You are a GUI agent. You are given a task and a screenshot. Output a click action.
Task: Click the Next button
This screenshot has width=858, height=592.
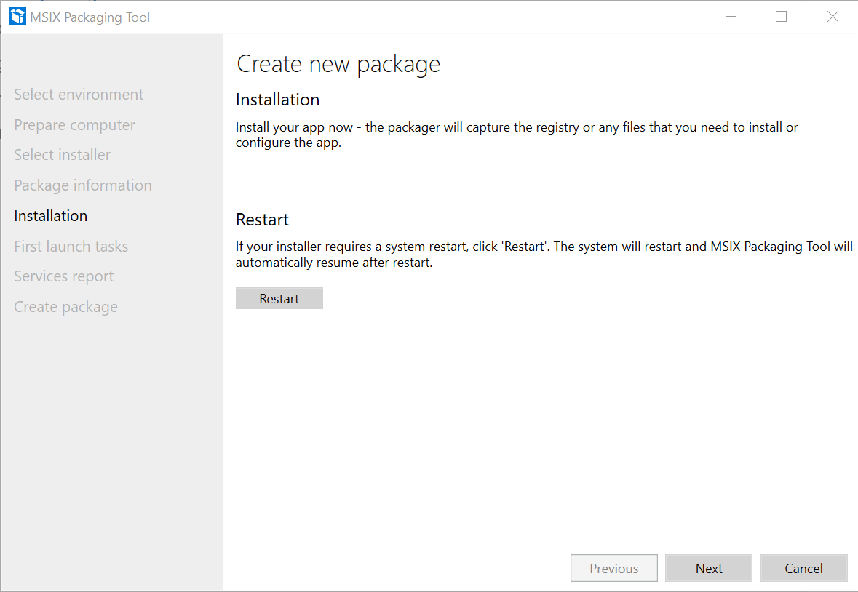coord(708,568)
